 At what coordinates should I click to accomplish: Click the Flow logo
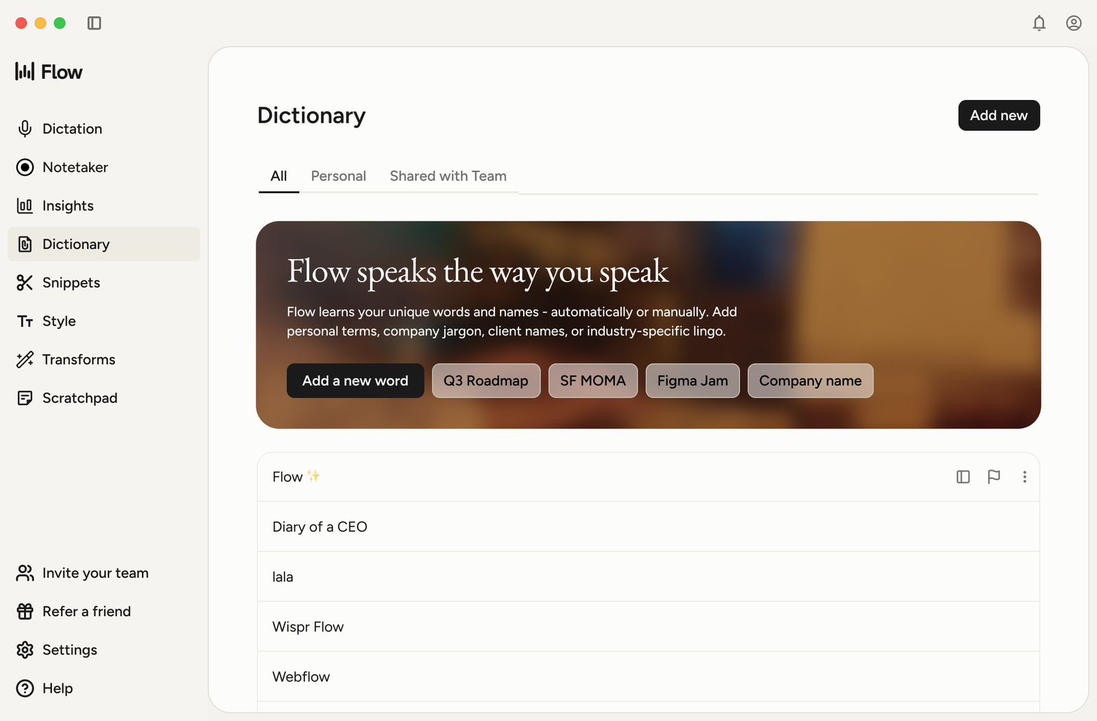pyautogui.click(x=49, y=71)
